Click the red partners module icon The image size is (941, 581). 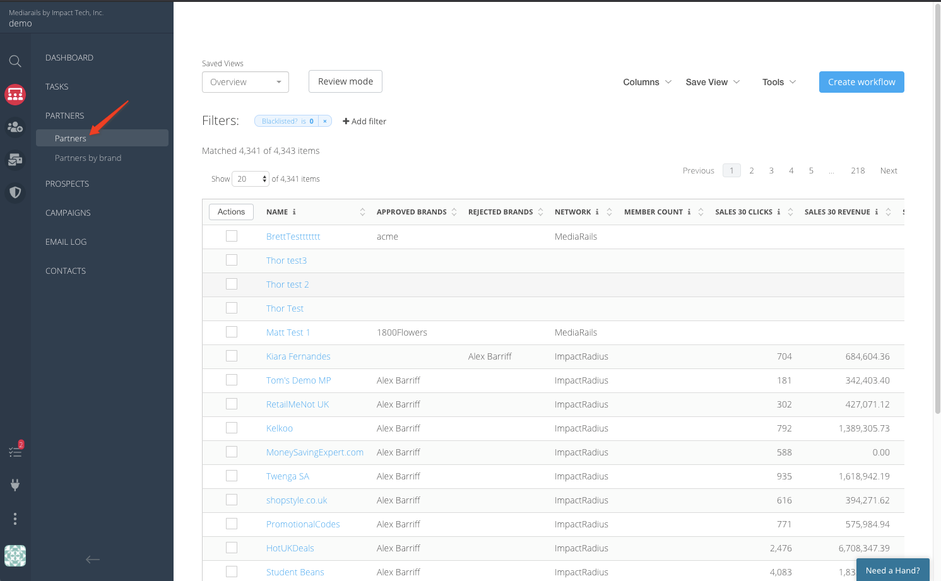tap(15, 95)
